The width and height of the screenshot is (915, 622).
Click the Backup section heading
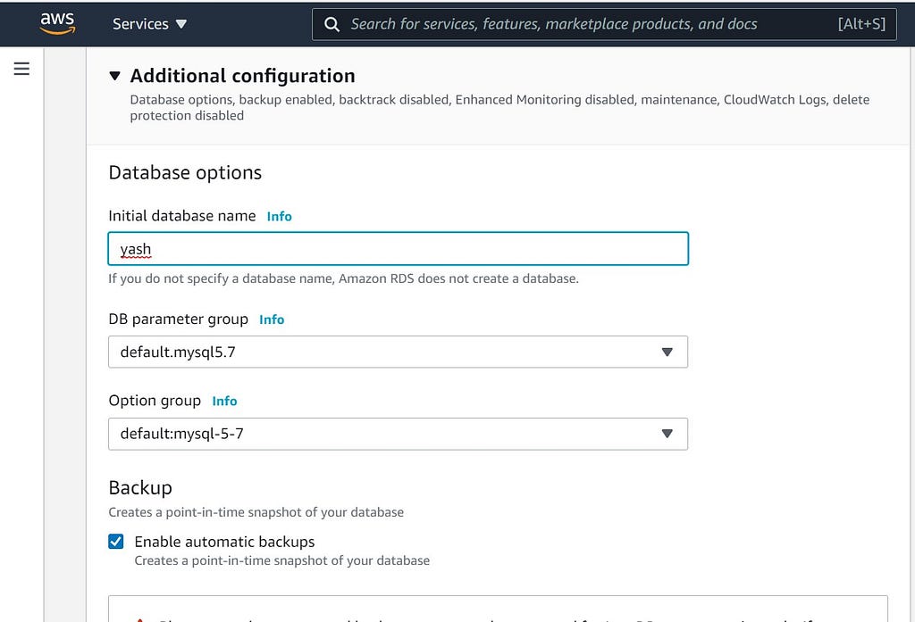pos(140,487)
